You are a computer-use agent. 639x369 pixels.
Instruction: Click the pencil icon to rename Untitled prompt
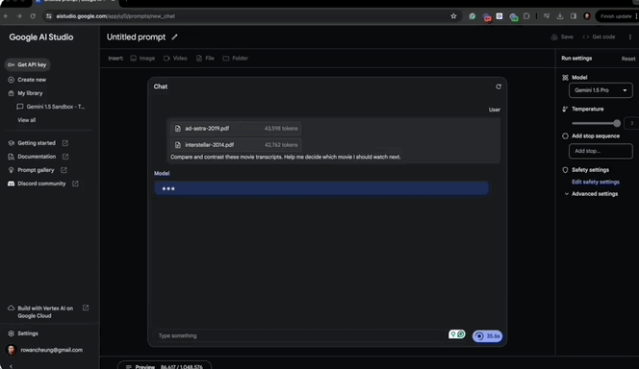[x=174, y=37]
